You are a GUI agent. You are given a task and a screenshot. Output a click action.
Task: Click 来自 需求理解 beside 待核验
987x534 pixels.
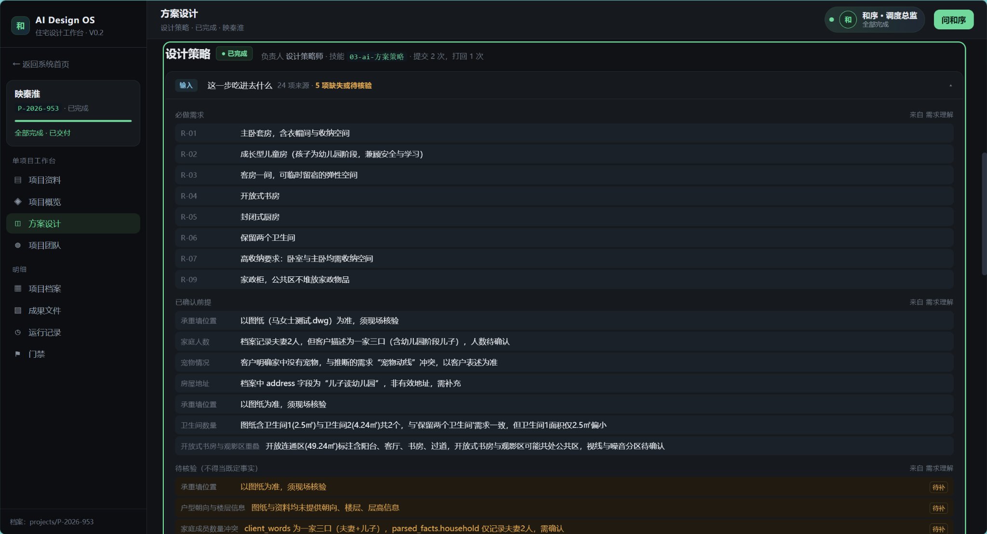click(x=931, y=468)
